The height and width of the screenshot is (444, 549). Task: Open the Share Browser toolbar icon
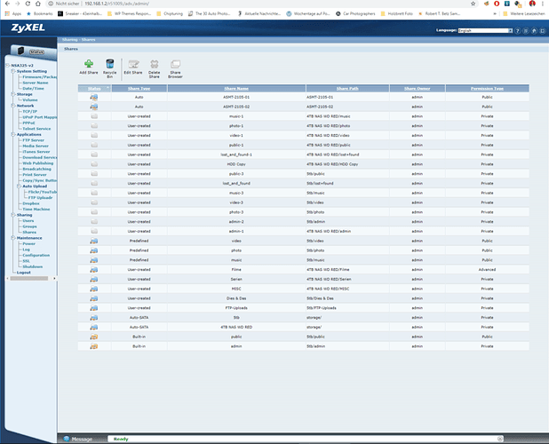(x=175, y=64)
